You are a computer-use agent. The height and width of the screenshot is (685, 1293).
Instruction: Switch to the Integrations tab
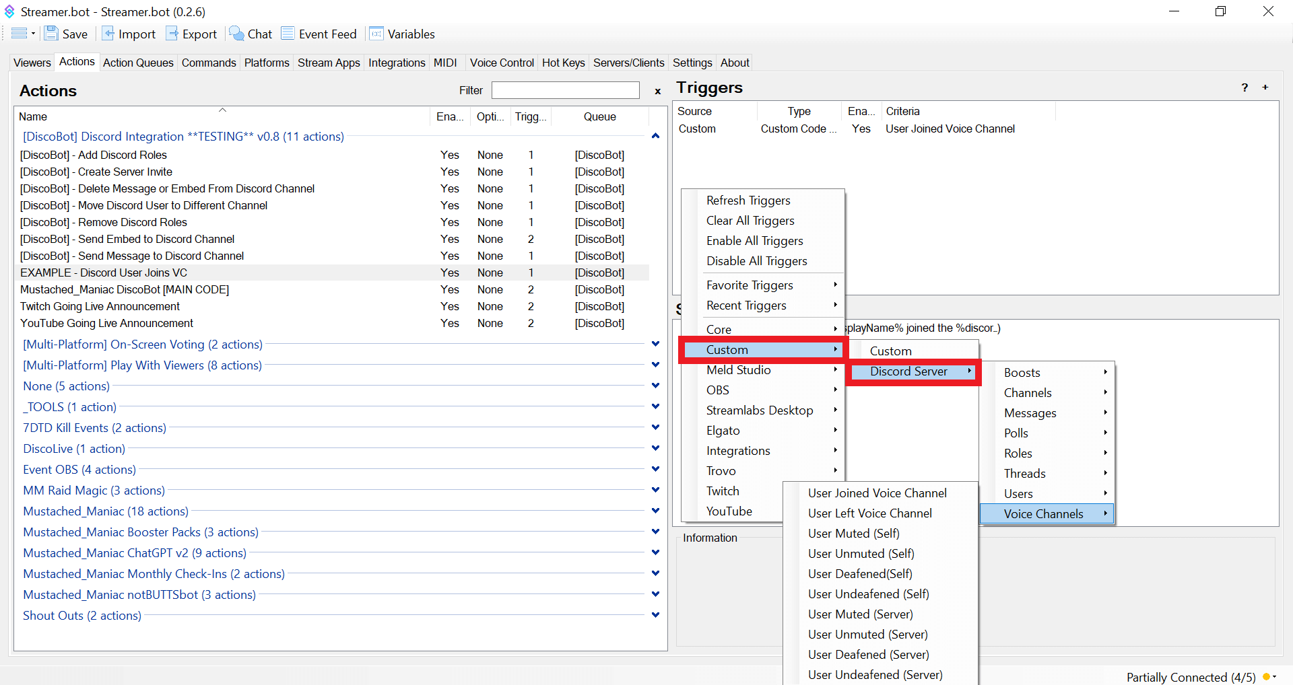pyautogui.click(x=397, y=63)
